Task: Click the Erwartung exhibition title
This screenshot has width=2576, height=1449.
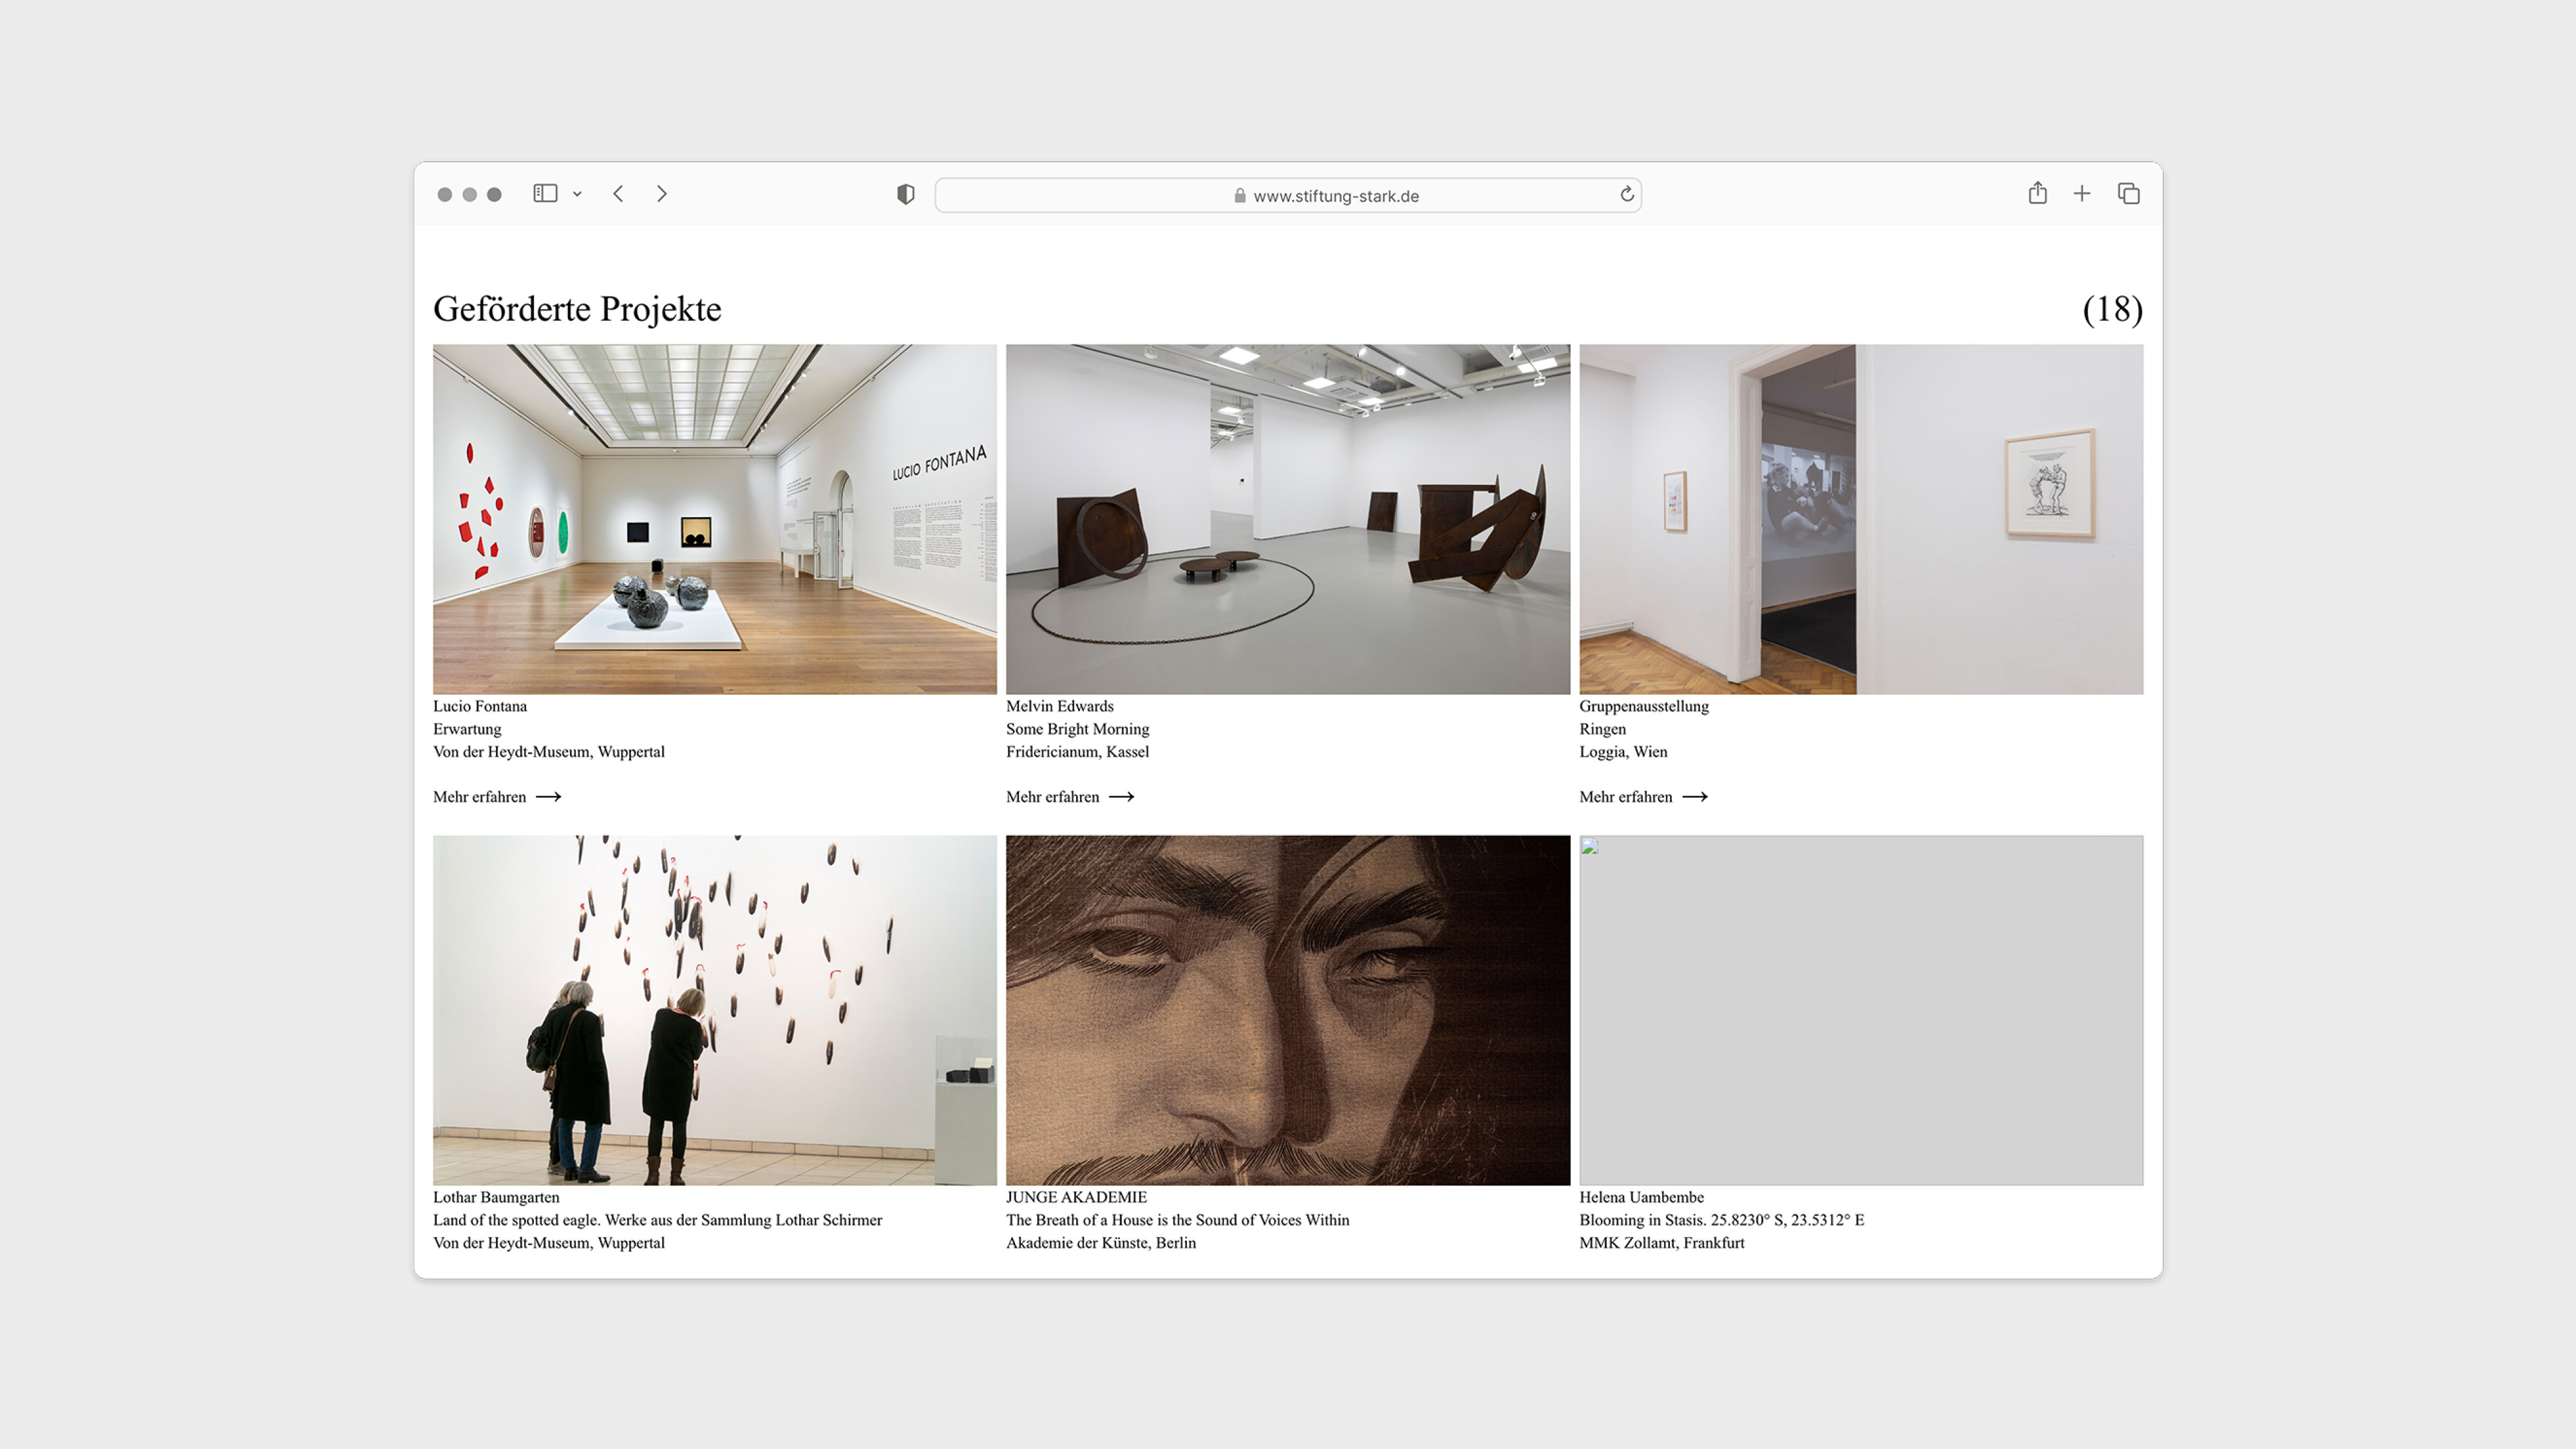Action: (467, 729)
